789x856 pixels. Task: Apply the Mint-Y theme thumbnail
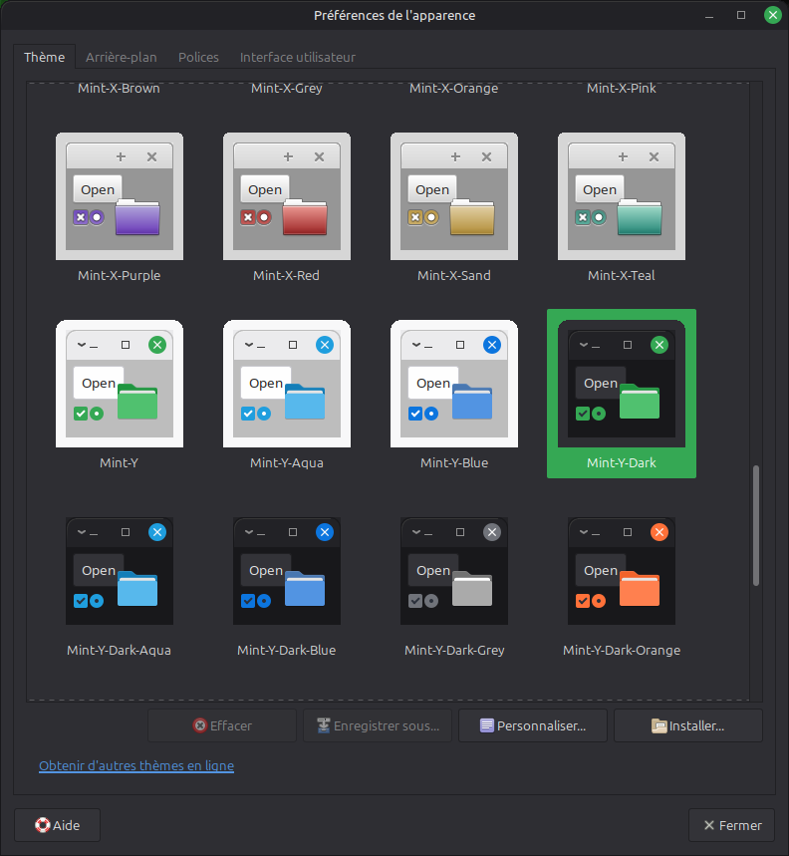[x=120, y=384]
